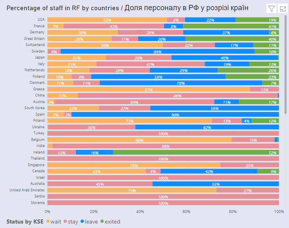Click Ireland's 72% exited bar segment
Image resolution: width=289 pixels, height=228 pixels.
click(x=196, y=152)
